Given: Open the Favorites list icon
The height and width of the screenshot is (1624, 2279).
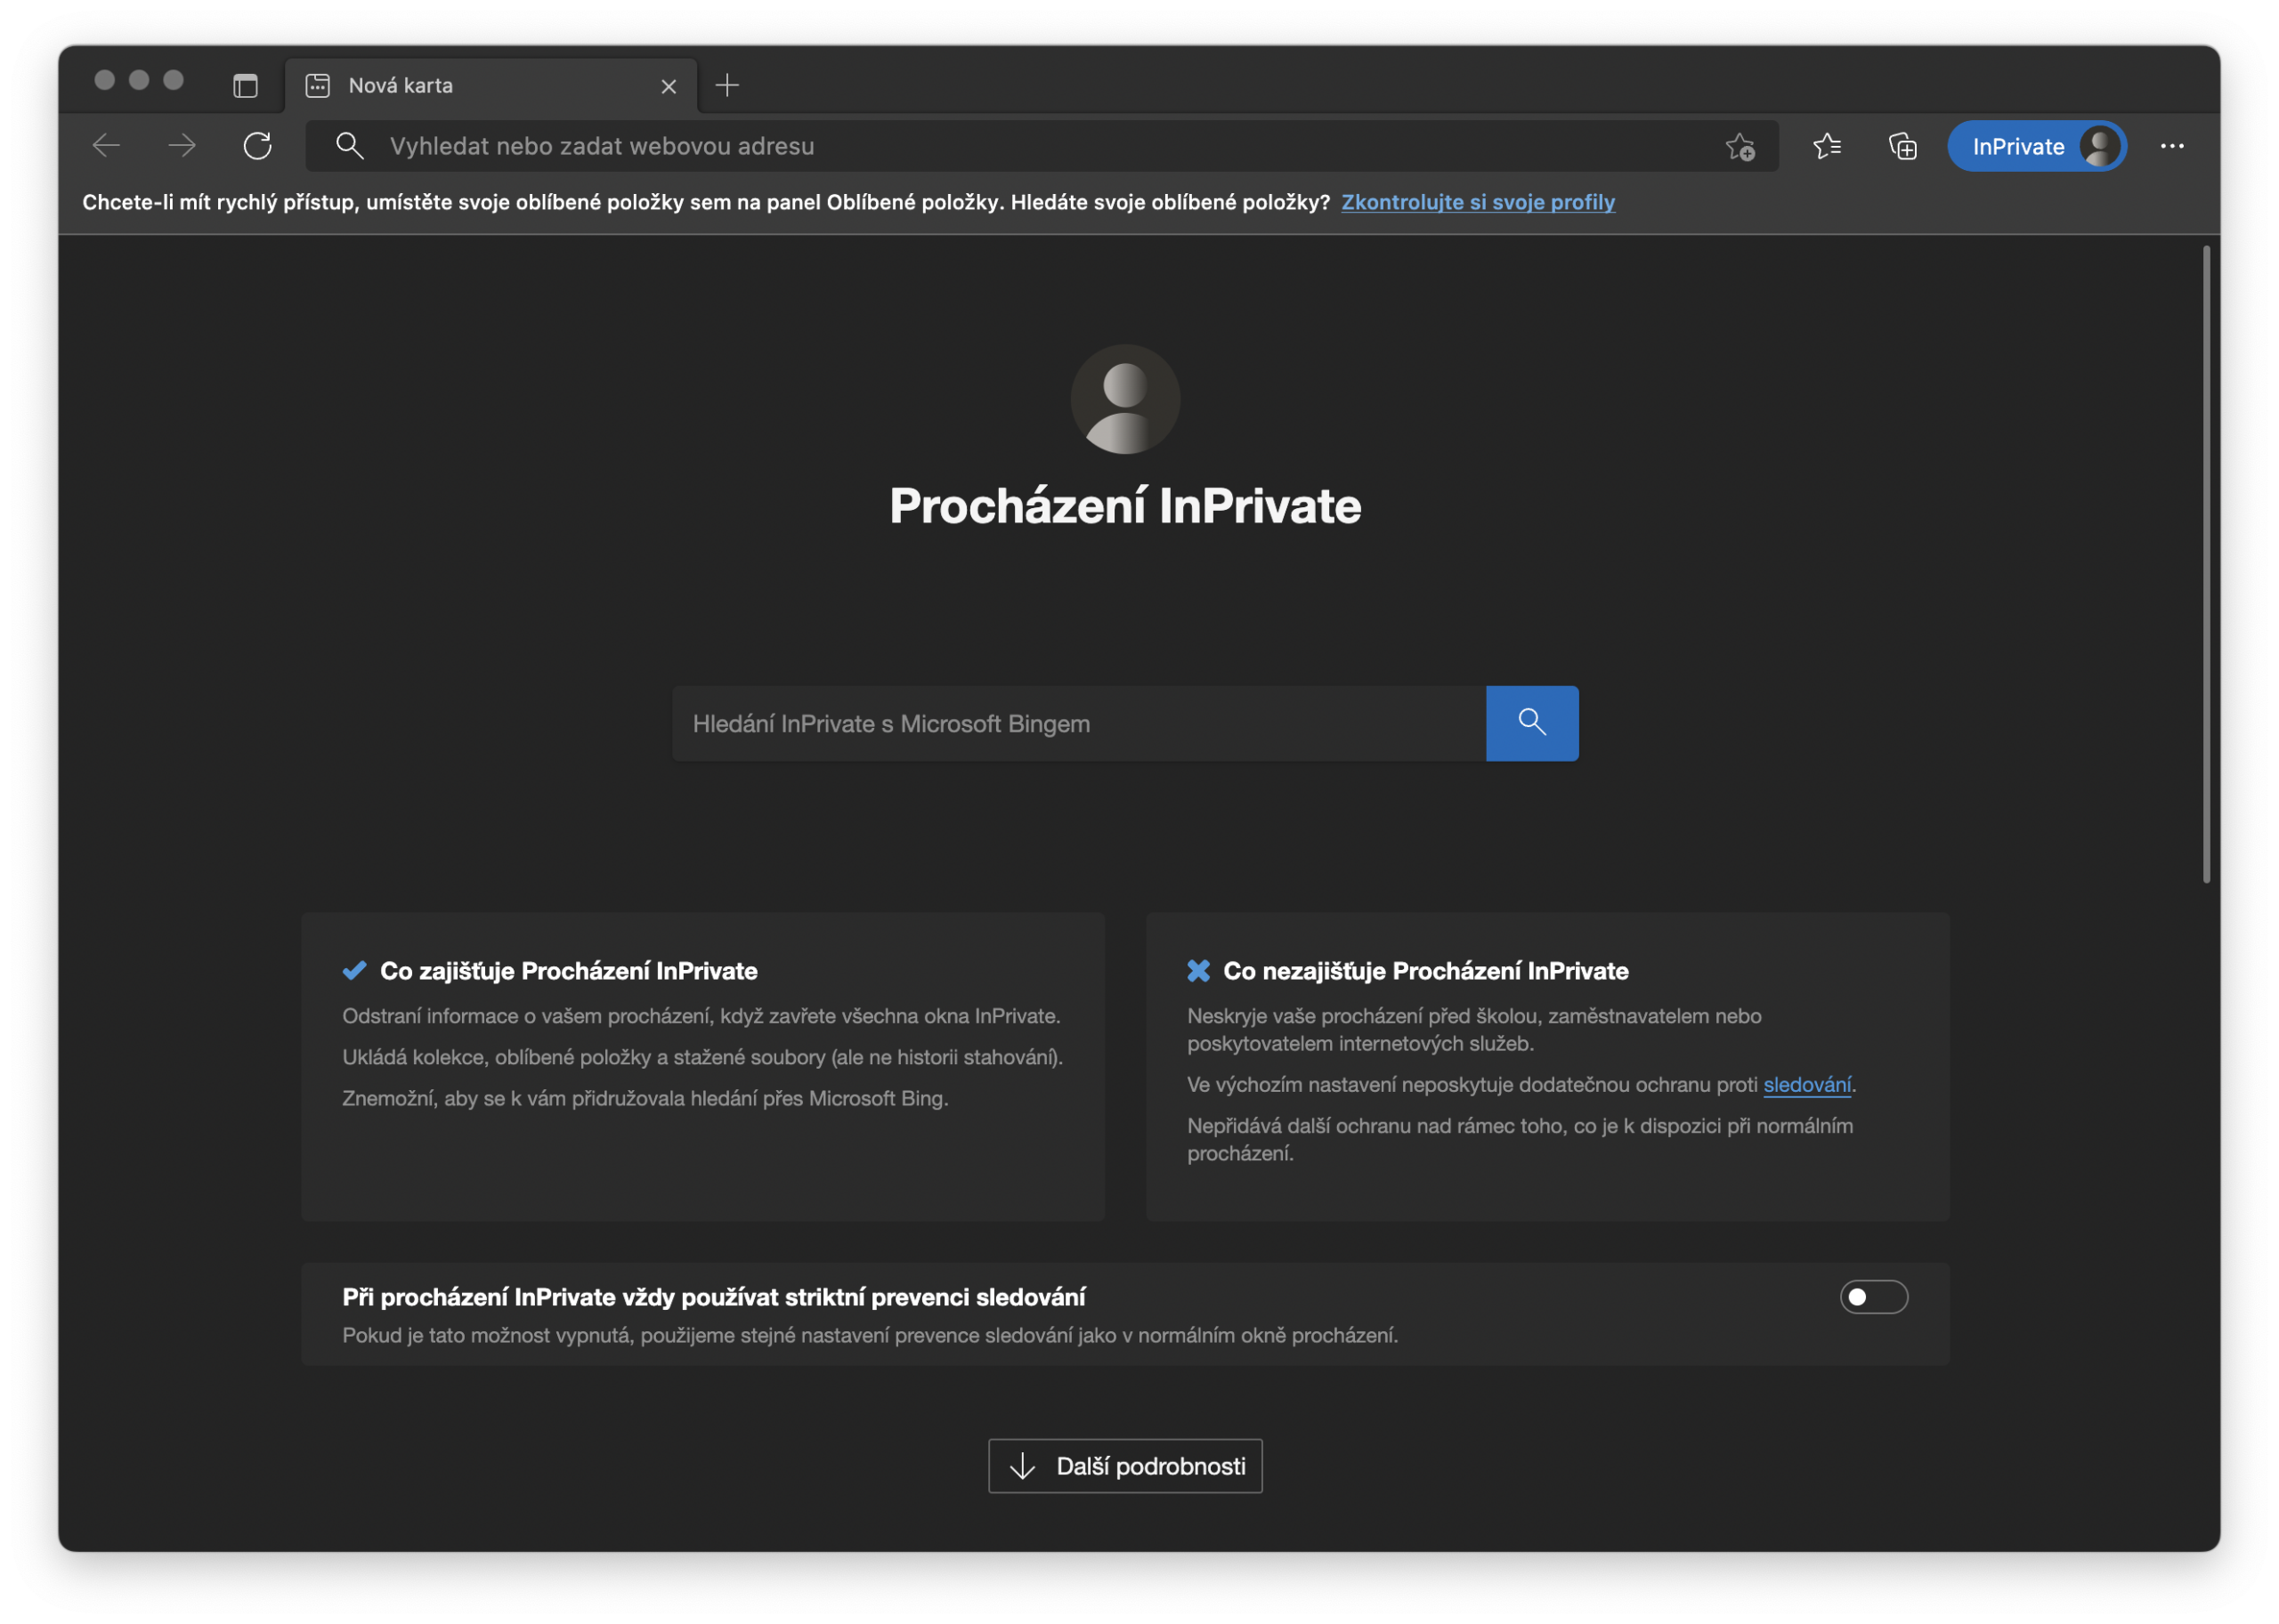Looking at the screenshot, I should (x=1827, y=147).
